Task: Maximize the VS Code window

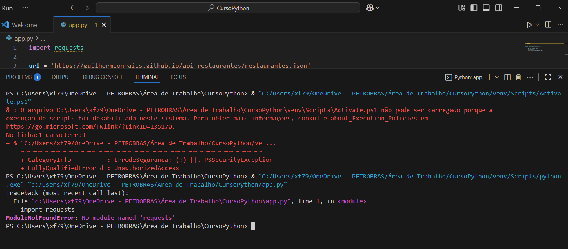Action: (538, 8)
